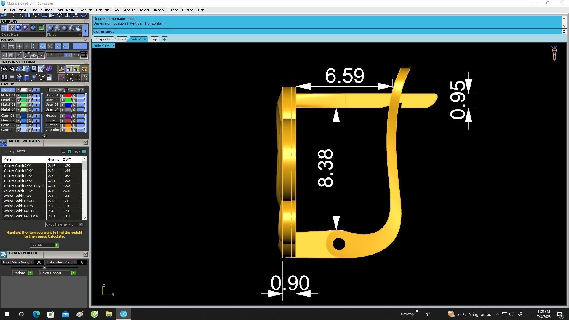
Task: Click the red color swatch of User 01
Action: (68, 95)
